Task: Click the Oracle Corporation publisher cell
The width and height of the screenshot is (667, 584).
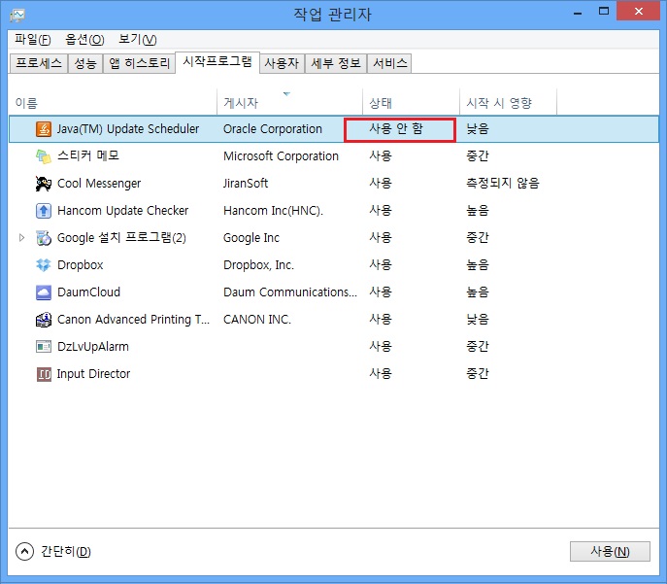Action: [x=273, y=129]
